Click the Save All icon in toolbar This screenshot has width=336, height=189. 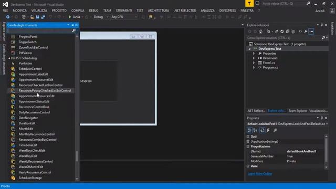coord(43,17)
